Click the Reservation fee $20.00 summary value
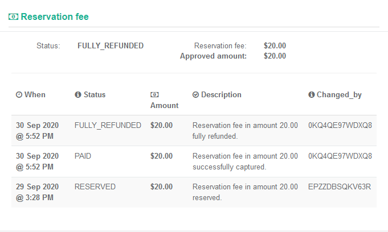The width and height of the screenshot is (388, 232). click(x=275, y=45)
